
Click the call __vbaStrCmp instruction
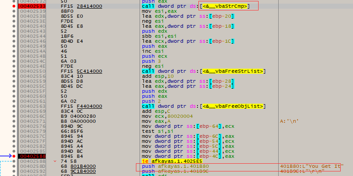coord(196,6)
